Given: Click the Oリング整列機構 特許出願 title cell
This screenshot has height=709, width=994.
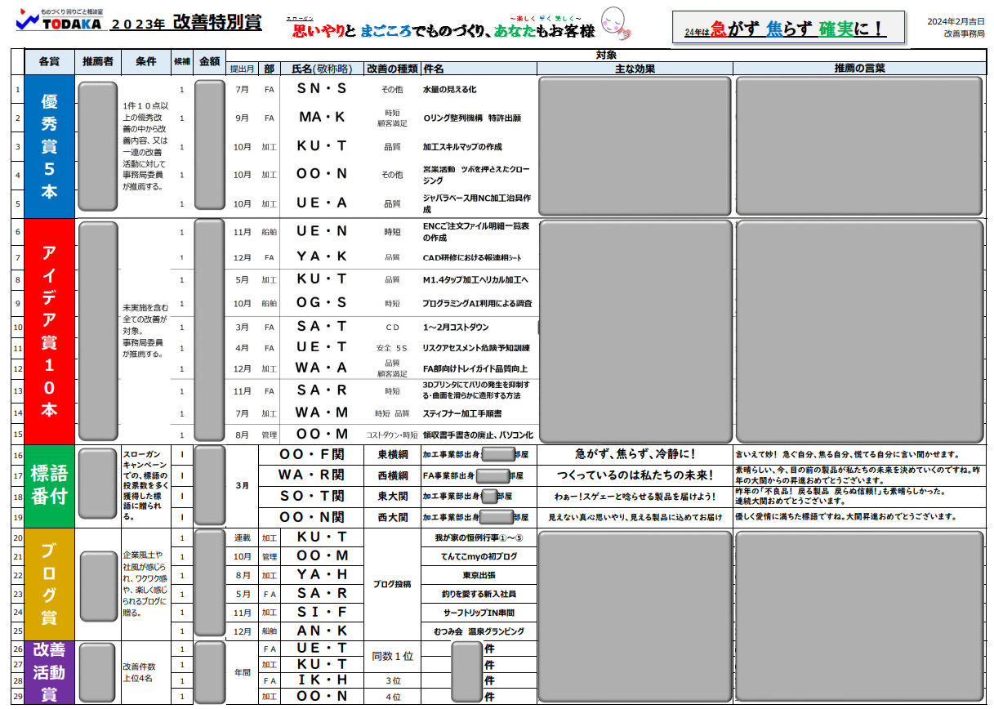Looking at the screenshot, I should (472, 118).
